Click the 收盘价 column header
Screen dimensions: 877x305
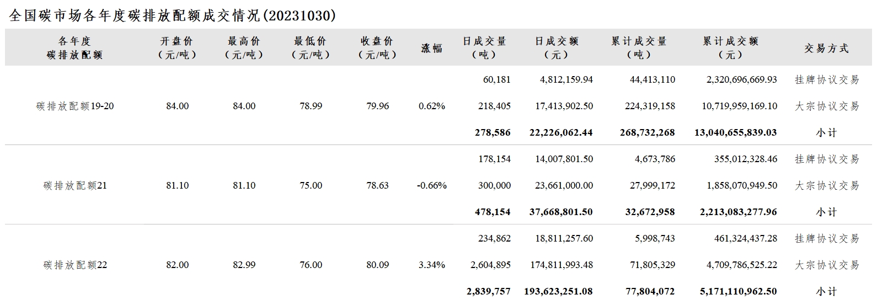tap(377, 48)
